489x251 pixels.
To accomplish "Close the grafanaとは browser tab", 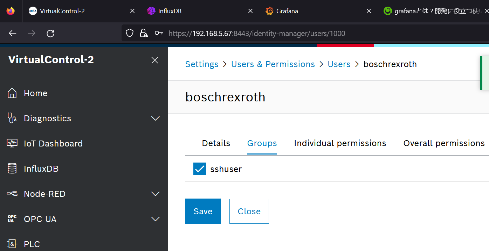I will point(486,11).
